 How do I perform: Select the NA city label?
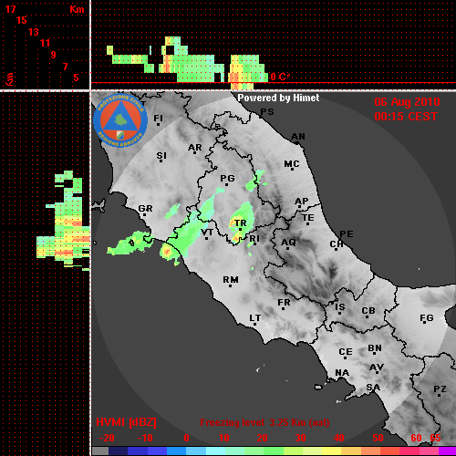tap(342, 373)
